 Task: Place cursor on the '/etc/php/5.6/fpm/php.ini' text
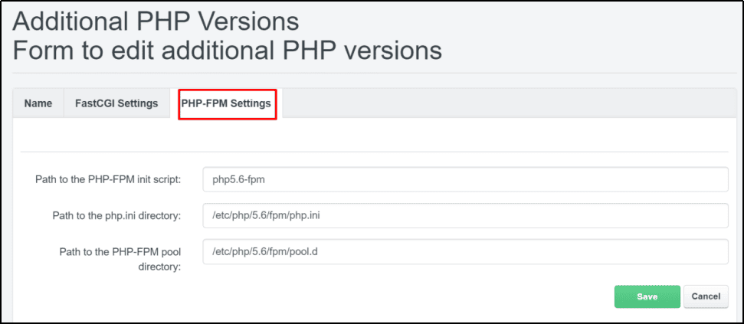pyautogui.click(x=266, y=216)
